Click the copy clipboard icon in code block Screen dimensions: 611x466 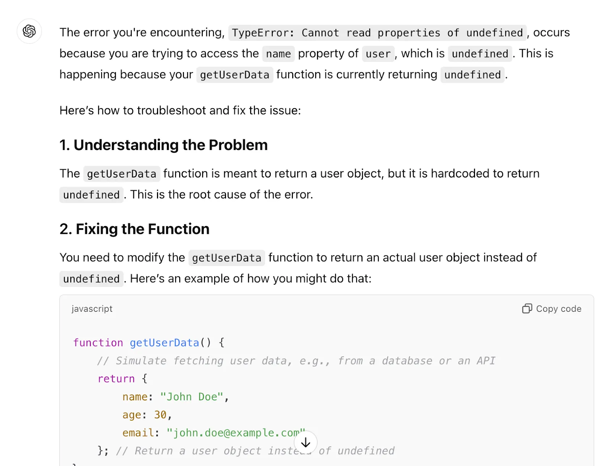pyautogui.click(x=527, y=308)
